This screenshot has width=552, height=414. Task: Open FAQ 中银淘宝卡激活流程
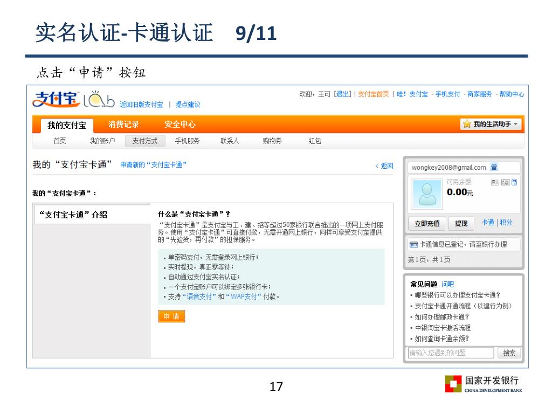tap(443, 328)
